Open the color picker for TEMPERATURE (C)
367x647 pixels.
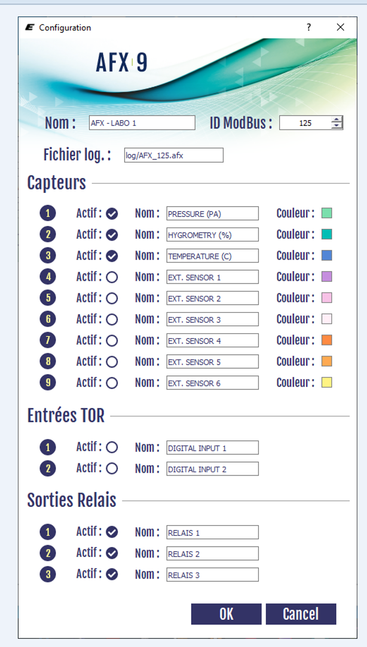pos(326,256)
